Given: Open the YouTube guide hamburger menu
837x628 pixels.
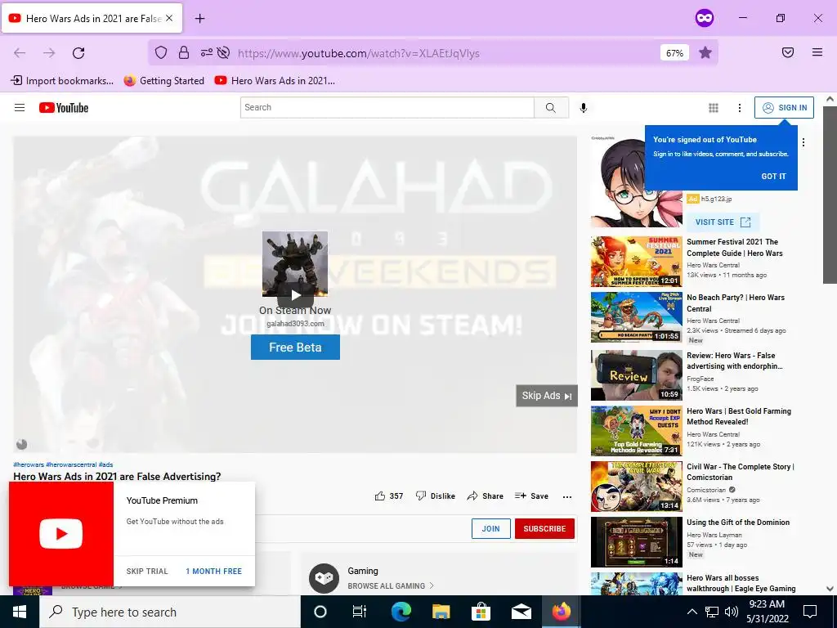Looking at the screenshot, I should (x=20, y=107).
